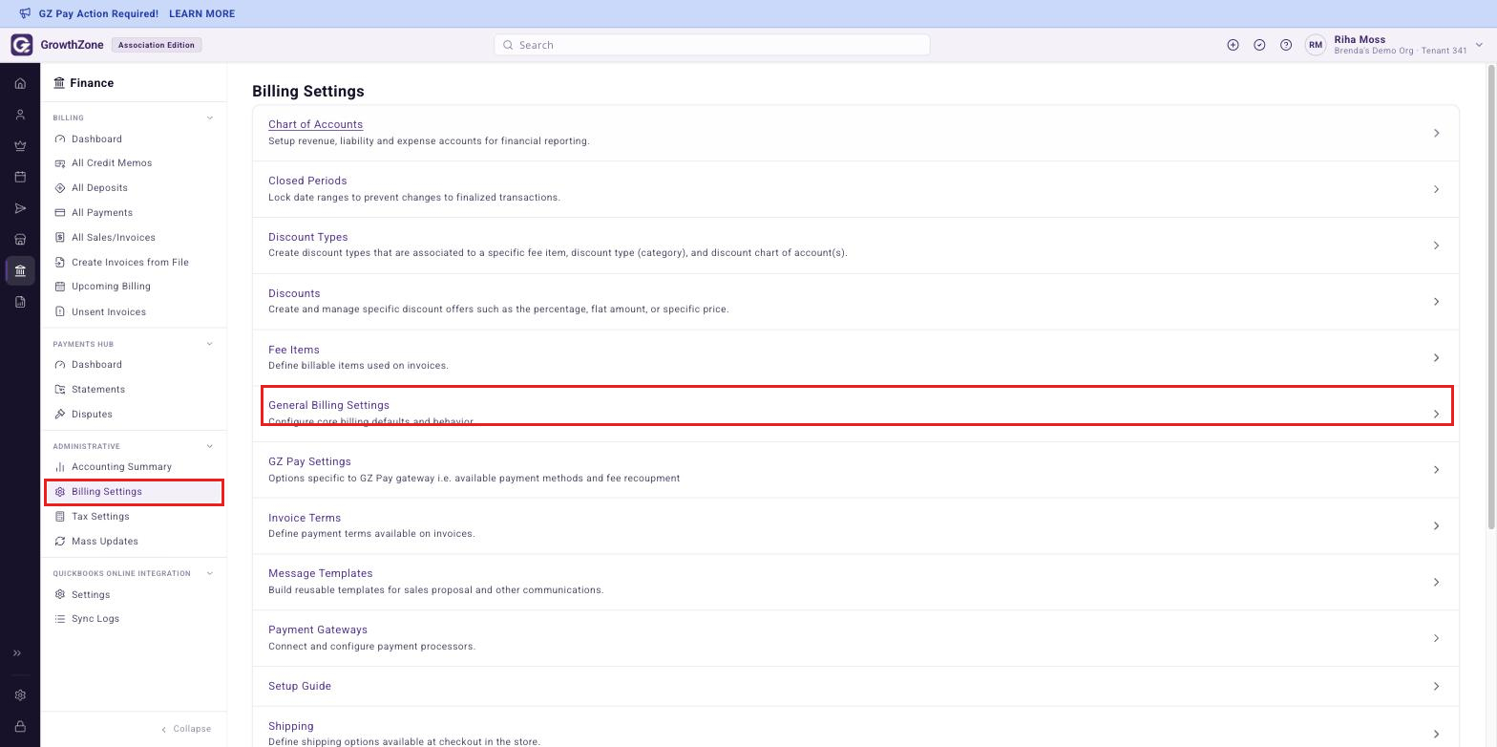
Task: Open the help question-mark icon
Action: point(1286,45)
